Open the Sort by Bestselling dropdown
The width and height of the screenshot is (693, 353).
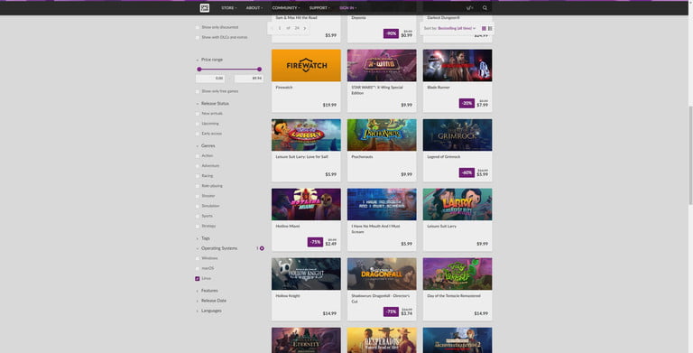(x=457, y=28)
